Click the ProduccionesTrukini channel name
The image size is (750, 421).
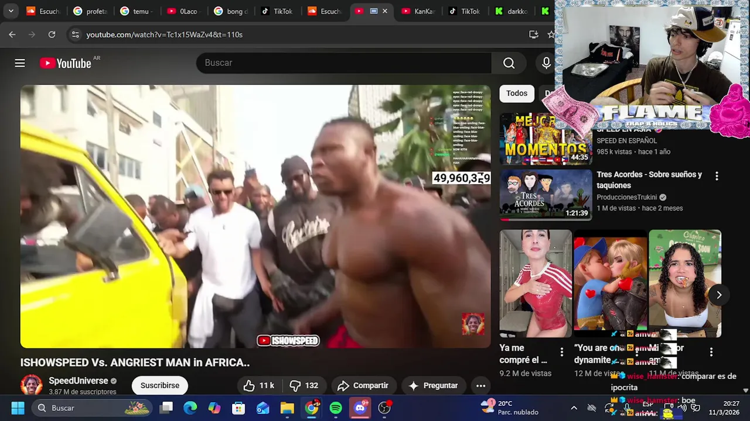point(627,198)
